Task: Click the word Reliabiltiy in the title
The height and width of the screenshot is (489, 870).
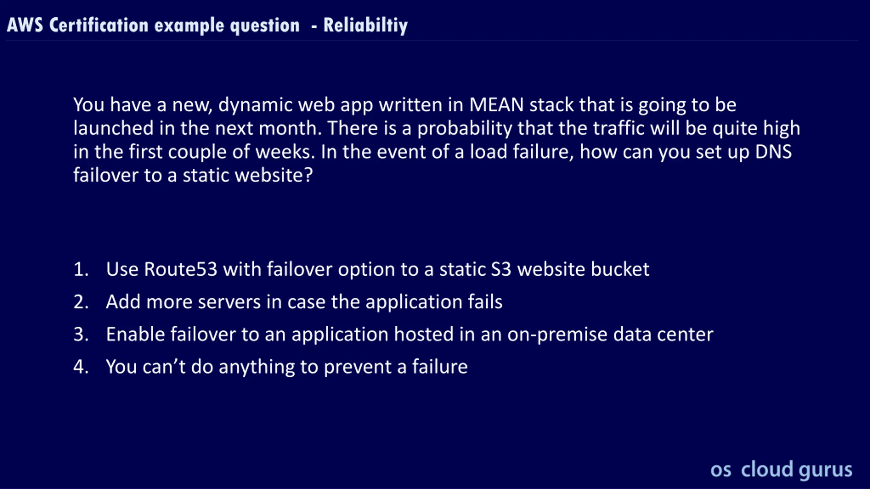Action: coord(365,25)
